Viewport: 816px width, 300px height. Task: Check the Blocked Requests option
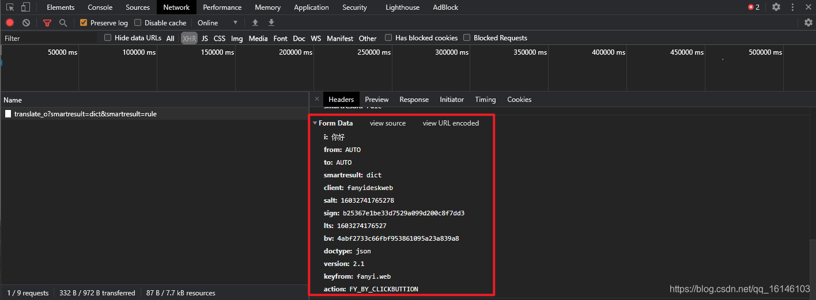[x=467, y=37]
